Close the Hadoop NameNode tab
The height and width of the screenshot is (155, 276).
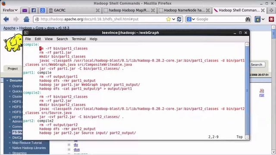[208, 10]
